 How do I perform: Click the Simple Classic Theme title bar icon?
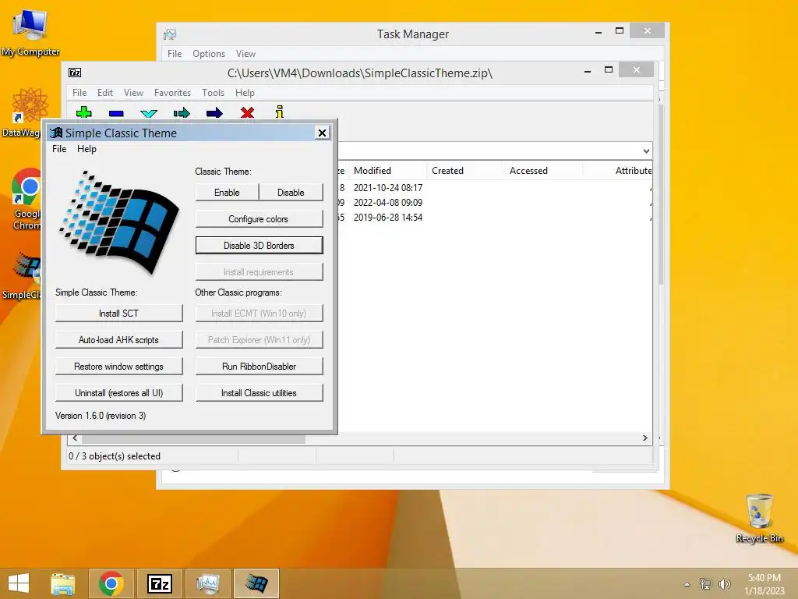tap(56, 133)
